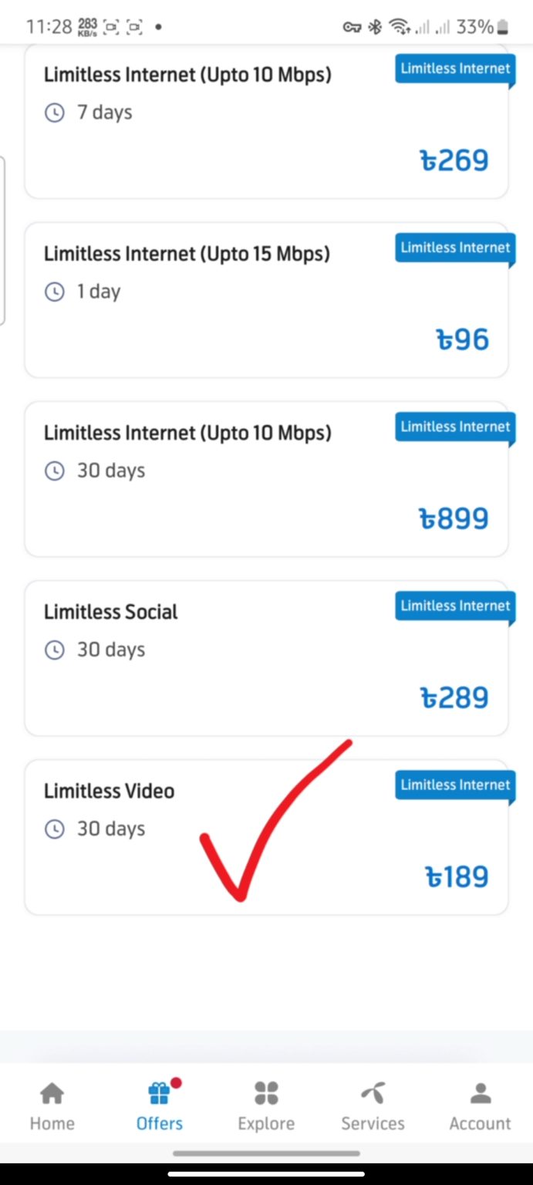The height and width of the screenshot is (1185, 533).
Task: Tap the ৳899 price label
Action: tap(454, 518)
